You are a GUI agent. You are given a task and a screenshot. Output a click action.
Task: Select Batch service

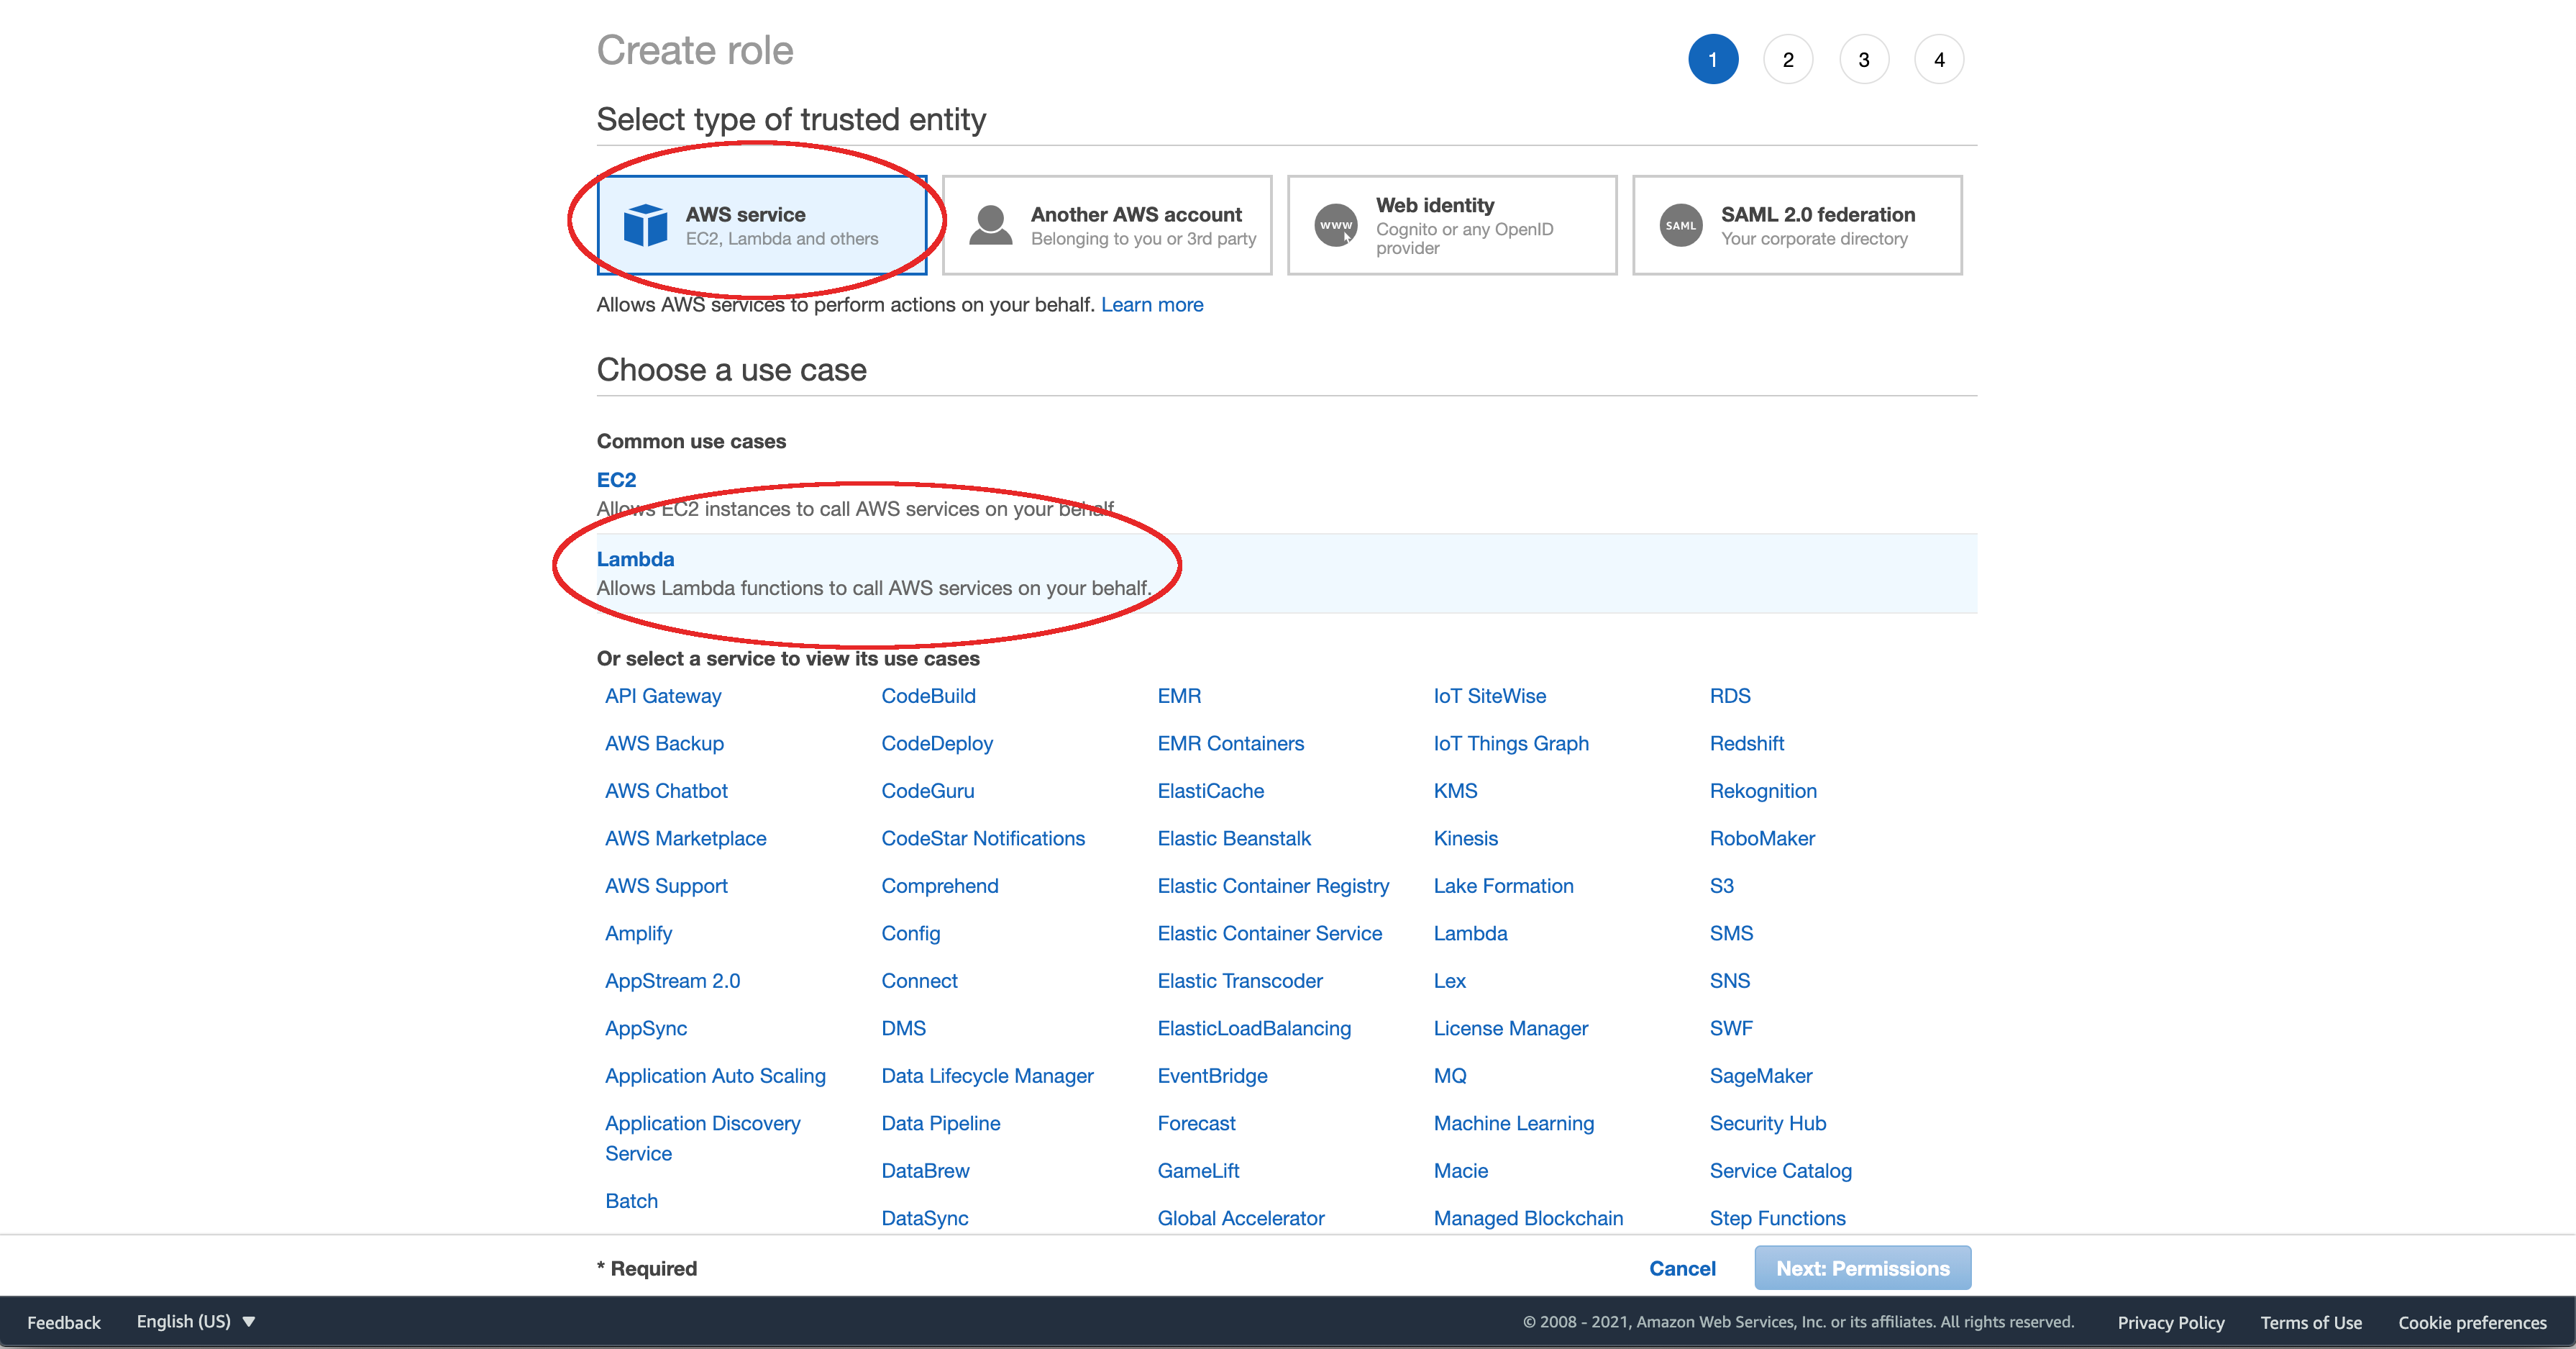tap(631, 1201)
